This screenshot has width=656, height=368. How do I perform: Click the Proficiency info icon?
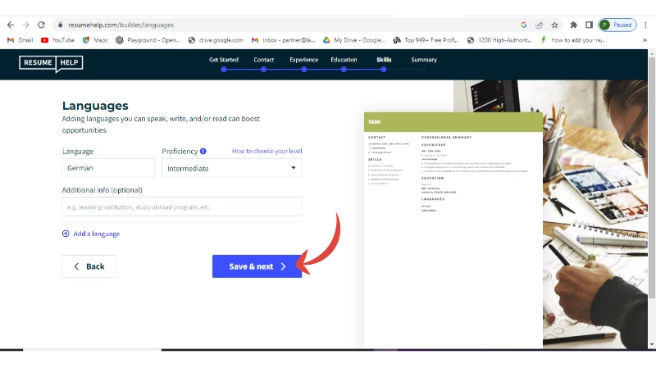click(x=203, y=151)
